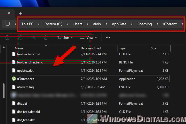Click the uTorrent breadcrumb
This screenshot has height=124, width=186.
(170, 24)
